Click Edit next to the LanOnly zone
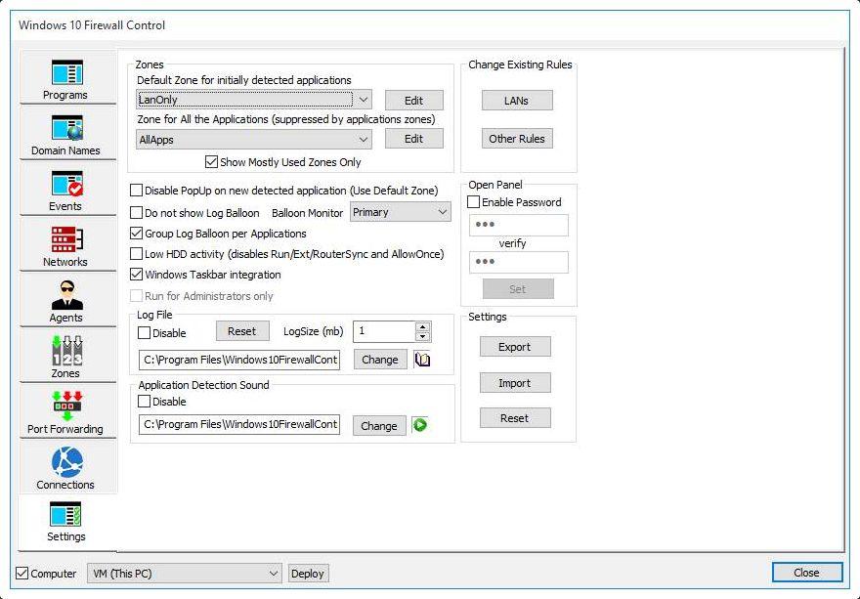Viewport: 860px width, 599px height. 414,101
